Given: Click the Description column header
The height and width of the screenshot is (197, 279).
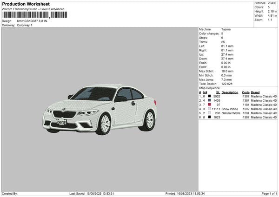Looking at the screenshot, I should (230, 92).
